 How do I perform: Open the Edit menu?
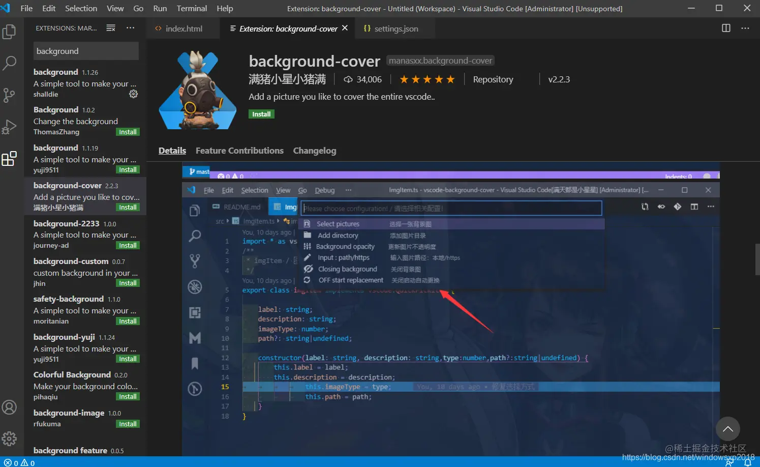(49, 8)
